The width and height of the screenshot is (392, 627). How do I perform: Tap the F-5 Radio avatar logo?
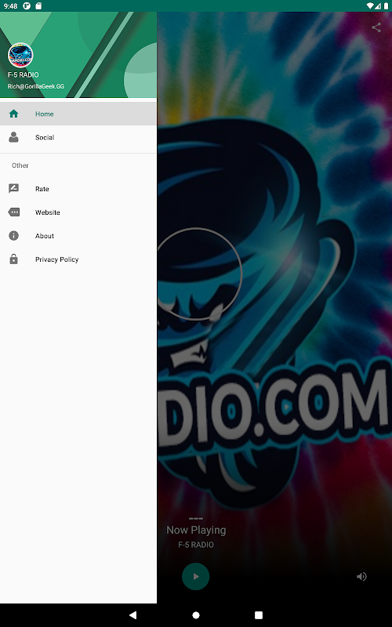(20, 55)
